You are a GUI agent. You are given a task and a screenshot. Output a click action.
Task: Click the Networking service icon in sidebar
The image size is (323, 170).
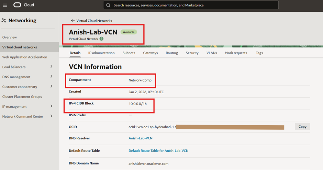click(4, 21)
